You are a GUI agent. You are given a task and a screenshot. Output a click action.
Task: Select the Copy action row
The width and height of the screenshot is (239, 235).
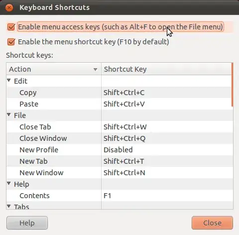point(119,93)
